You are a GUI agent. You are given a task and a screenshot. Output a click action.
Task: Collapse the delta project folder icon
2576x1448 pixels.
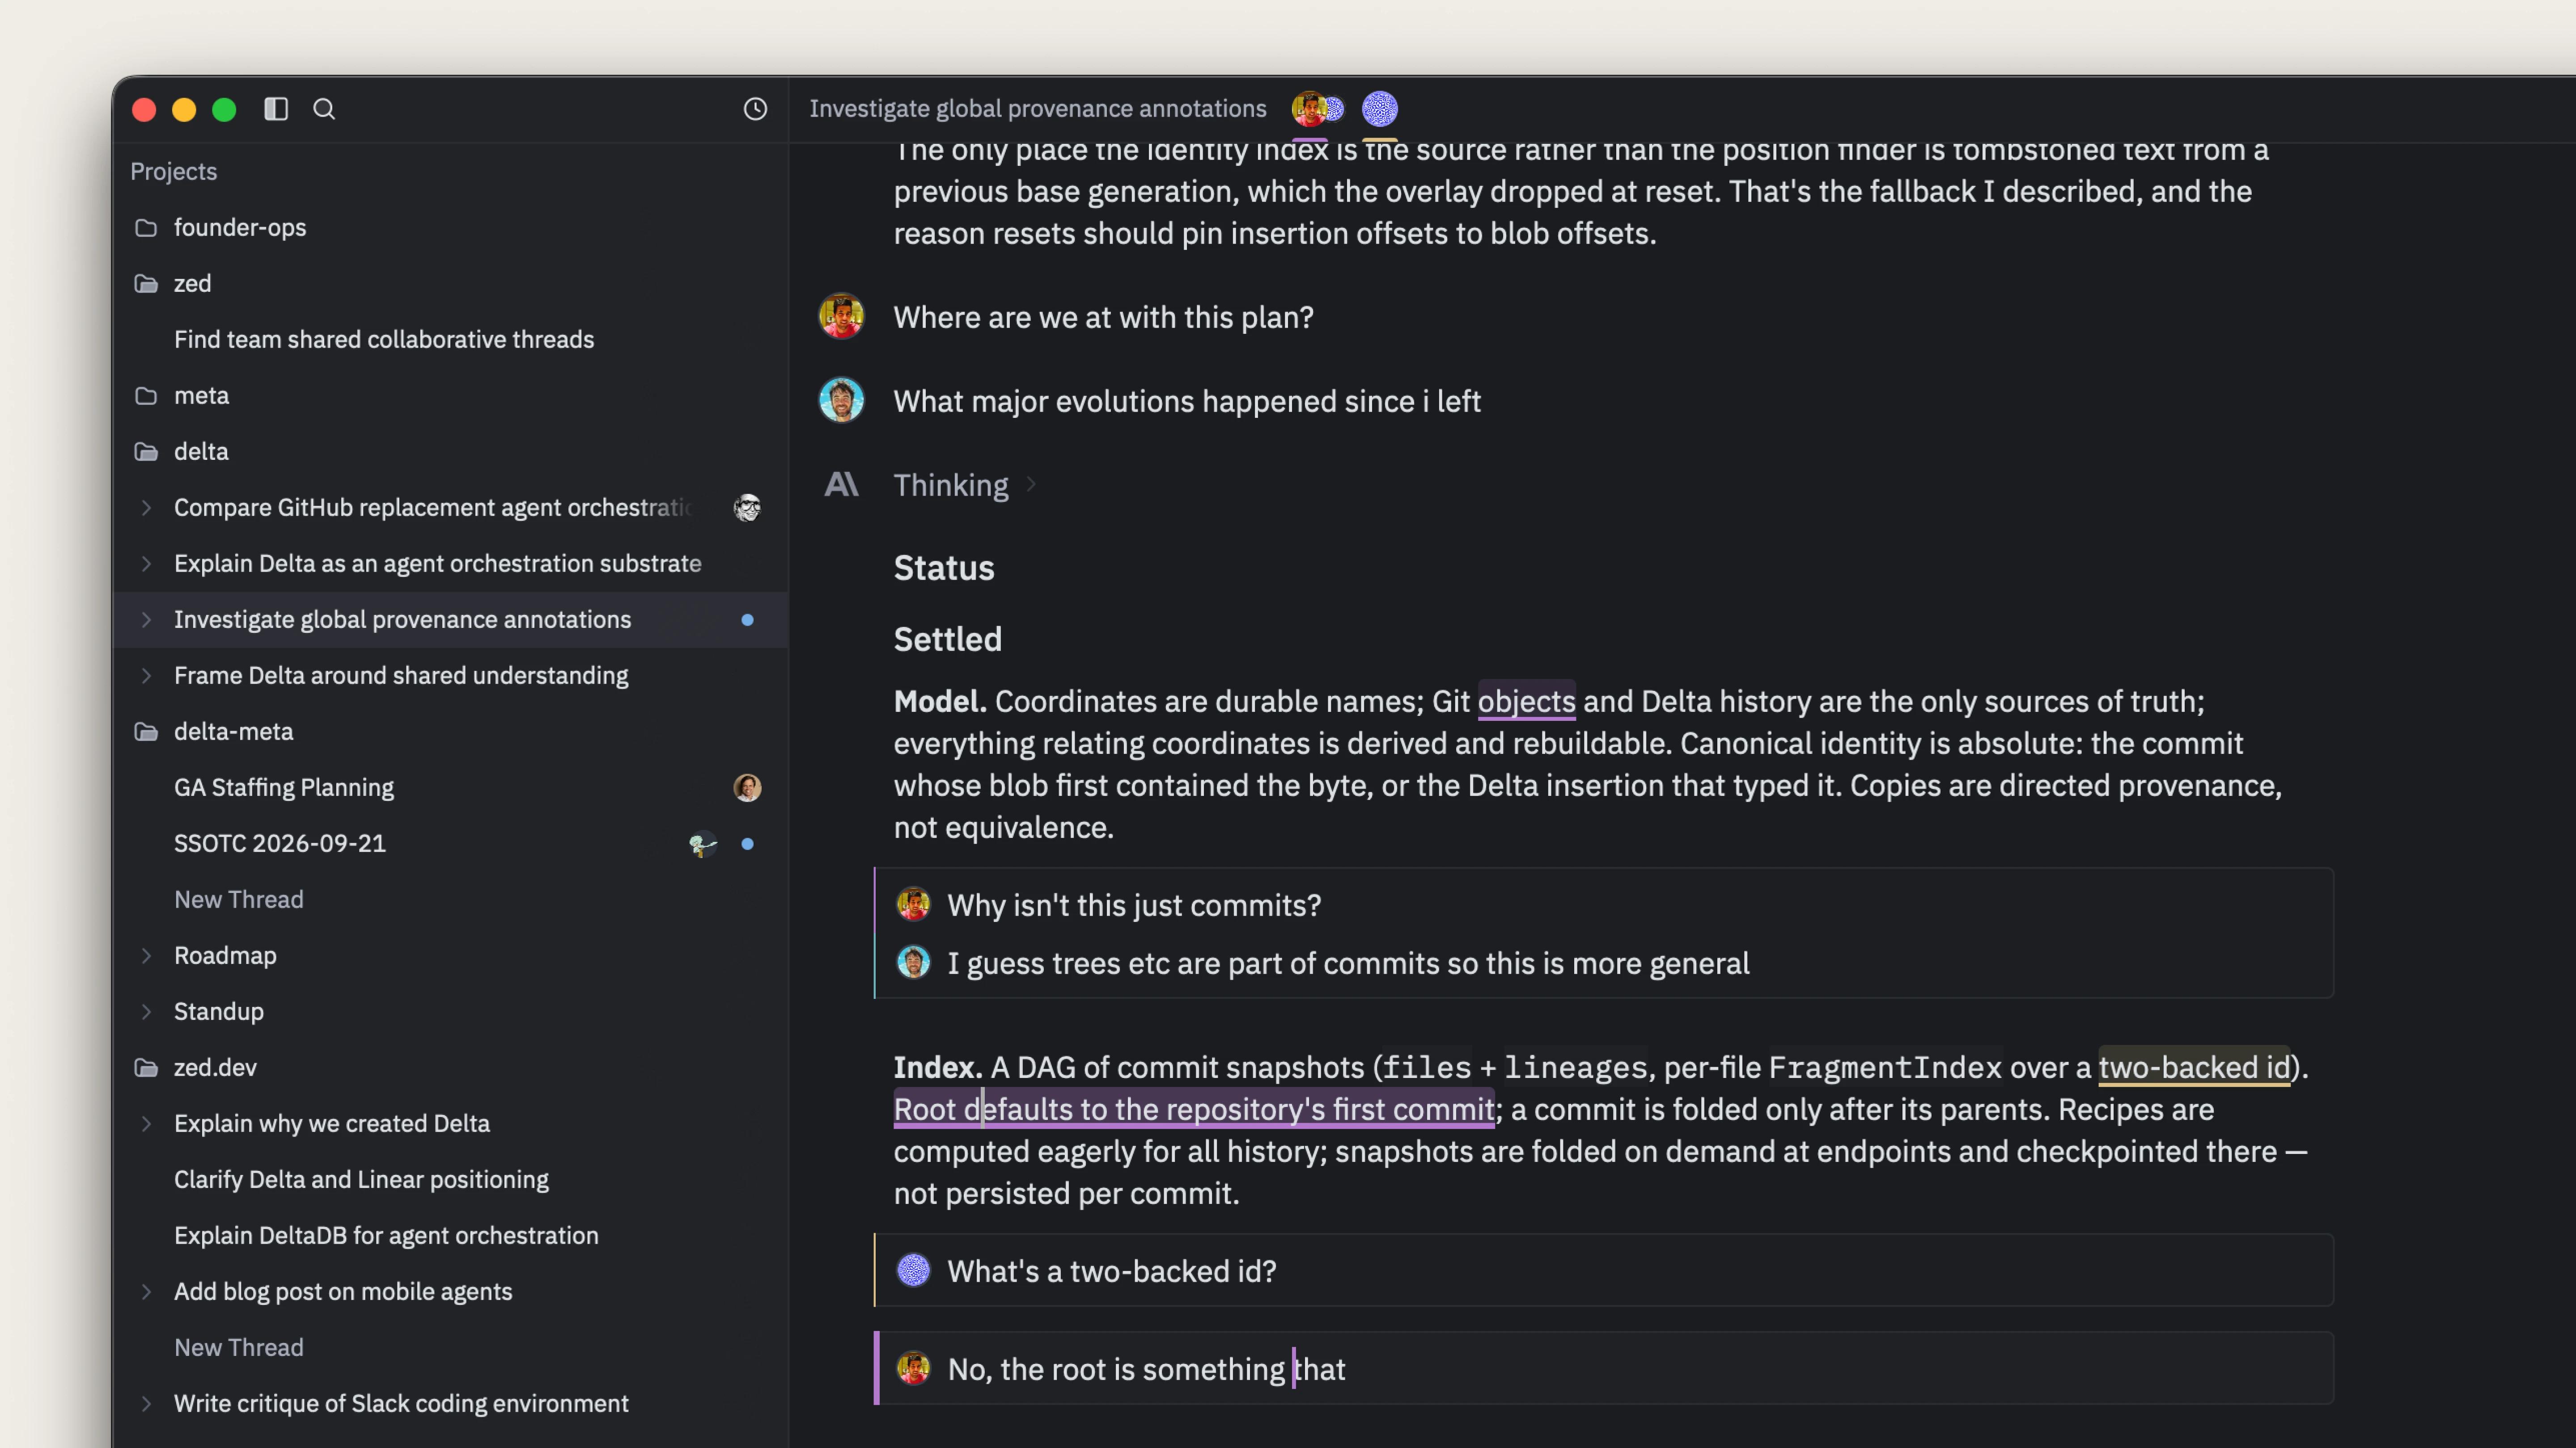(x=146, y=452)
